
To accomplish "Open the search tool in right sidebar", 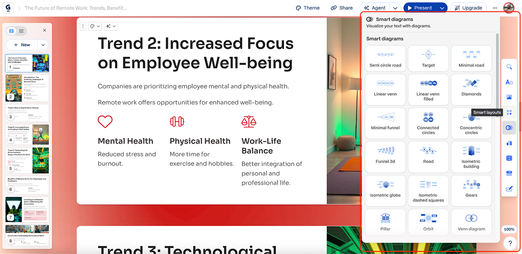I will (509, 67).
